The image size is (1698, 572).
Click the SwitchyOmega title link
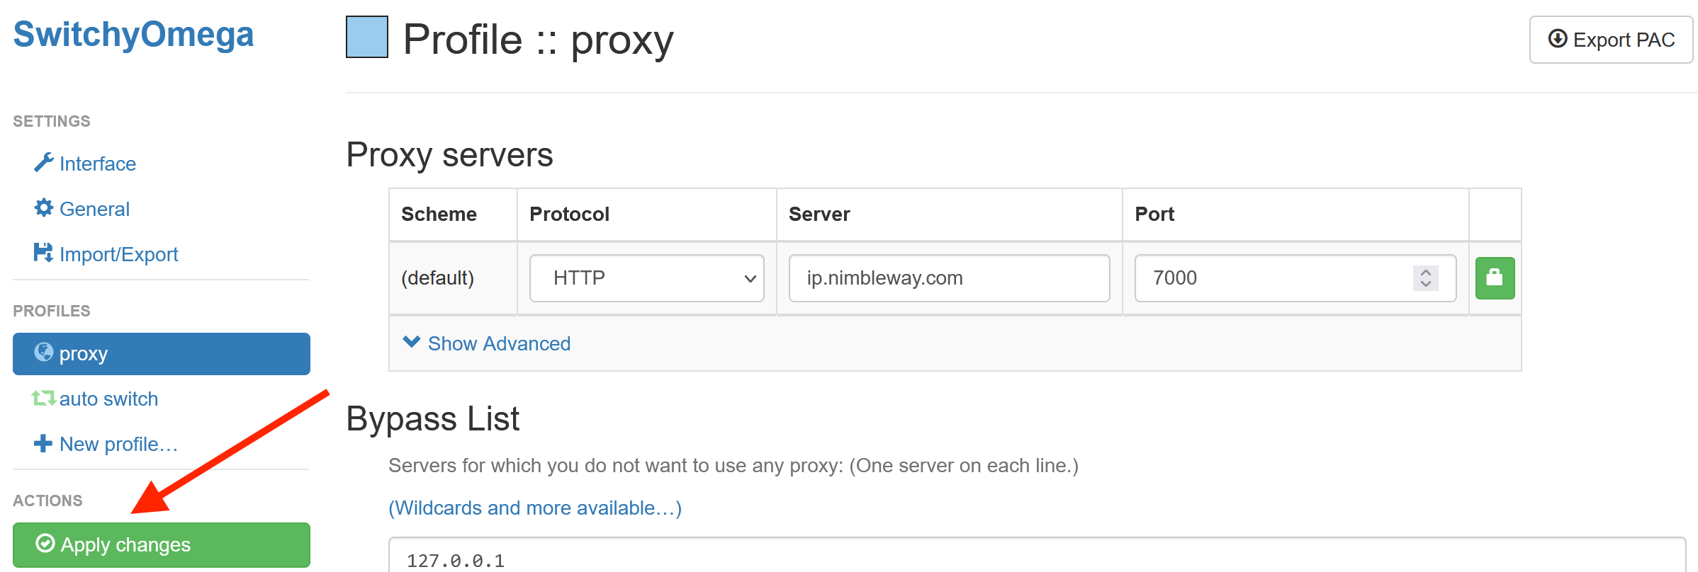tap(133, 34)
